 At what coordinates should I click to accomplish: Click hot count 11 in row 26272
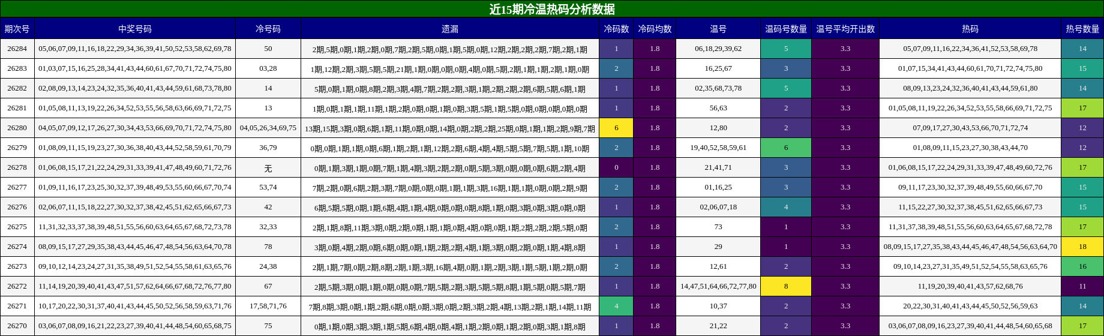1082,286
